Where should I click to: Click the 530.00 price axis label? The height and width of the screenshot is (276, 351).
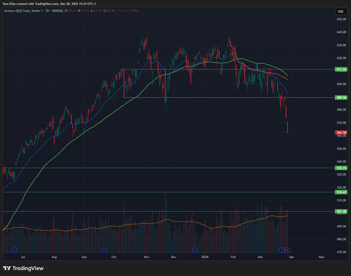point(341,174)
